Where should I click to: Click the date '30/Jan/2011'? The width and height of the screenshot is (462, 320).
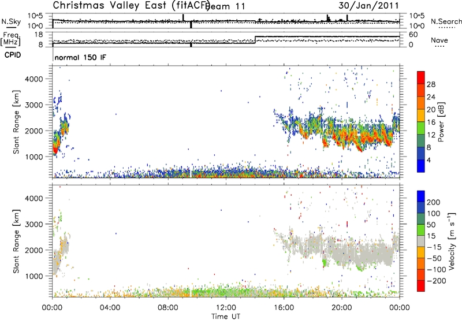(x=368, y=5)
